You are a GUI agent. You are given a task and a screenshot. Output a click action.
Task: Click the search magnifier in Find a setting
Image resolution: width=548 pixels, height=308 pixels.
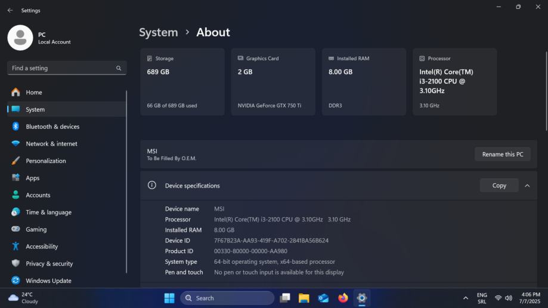(x=119, y=68)
